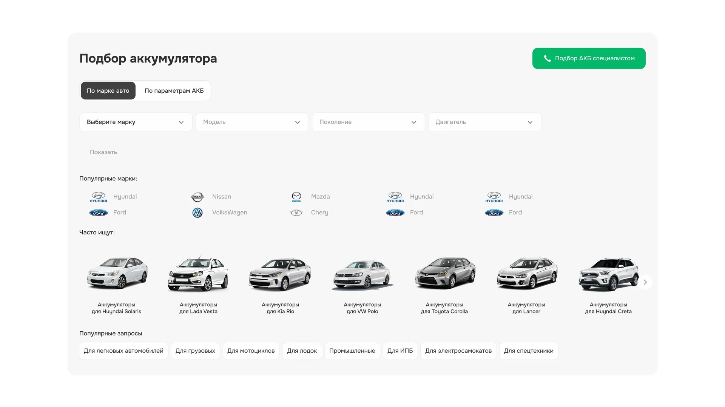
Task: Click the Nissan brand logo
Action: coord(197,197)
